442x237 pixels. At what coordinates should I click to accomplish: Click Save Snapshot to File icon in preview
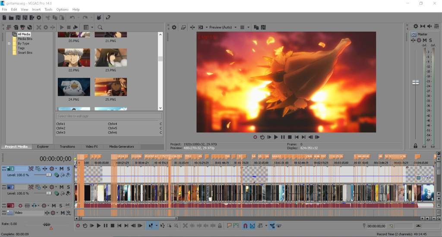tap(263, 27)
